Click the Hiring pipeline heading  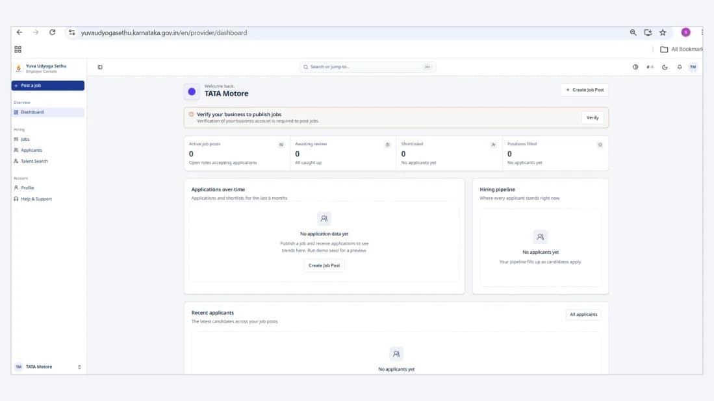pos(497,189)
